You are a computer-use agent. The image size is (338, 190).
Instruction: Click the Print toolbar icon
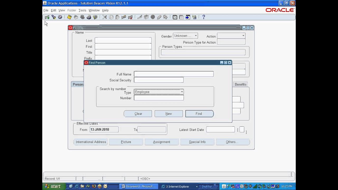[89, 17]
